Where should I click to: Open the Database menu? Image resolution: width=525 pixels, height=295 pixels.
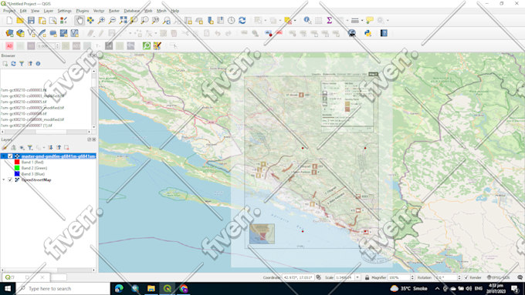click(132, 11)
